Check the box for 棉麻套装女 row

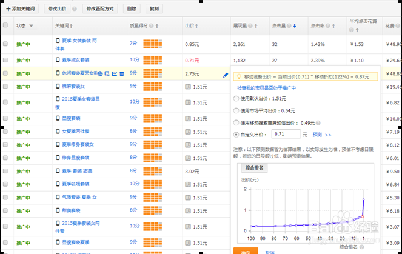pyautogui.click(x=5, y=86)
